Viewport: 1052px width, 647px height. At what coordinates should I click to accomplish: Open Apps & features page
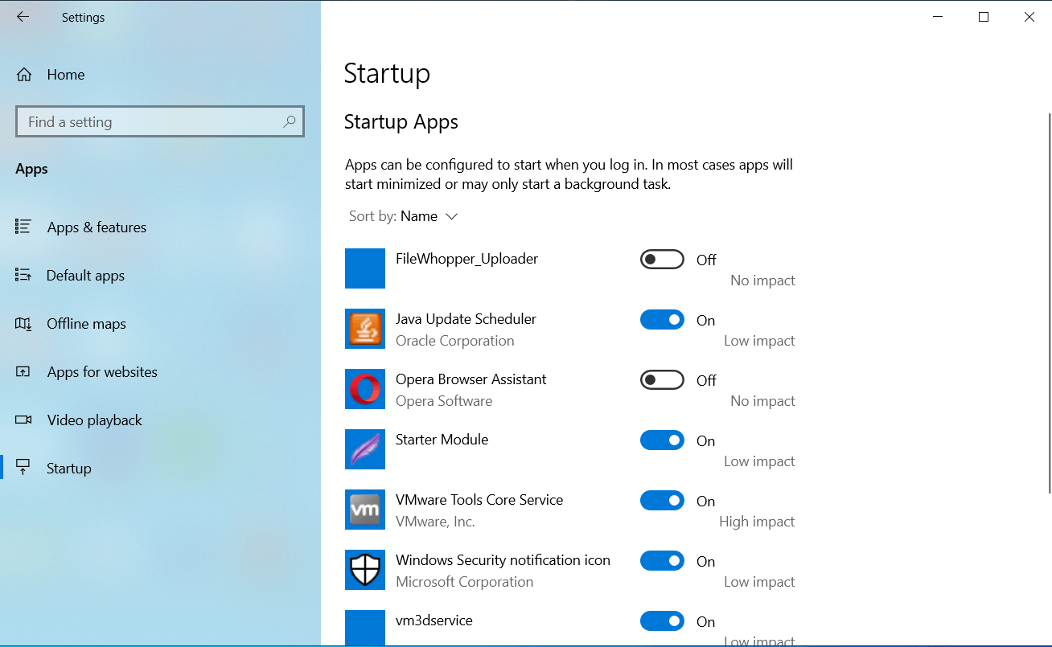[97, 227]
